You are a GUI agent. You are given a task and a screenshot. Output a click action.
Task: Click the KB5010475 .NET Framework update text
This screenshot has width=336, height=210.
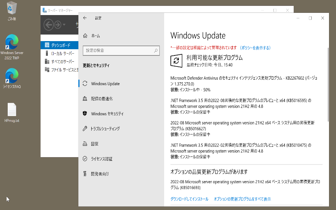pos(241,148)
